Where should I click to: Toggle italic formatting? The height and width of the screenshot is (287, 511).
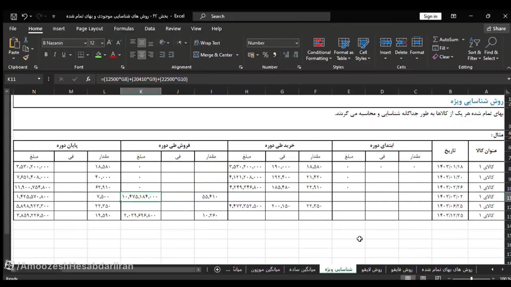55,54
